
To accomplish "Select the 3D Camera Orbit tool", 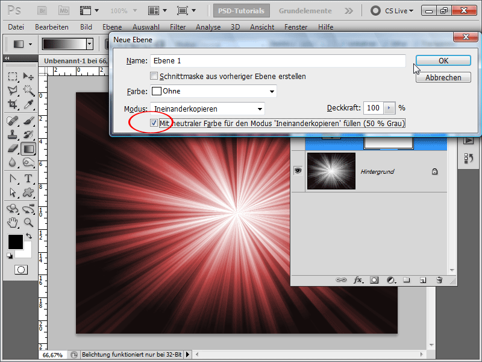I will click(28, 209).
